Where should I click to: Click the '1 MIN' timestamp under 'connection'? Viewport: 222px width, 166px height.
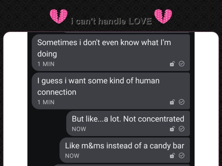click(x=46, y=102)
